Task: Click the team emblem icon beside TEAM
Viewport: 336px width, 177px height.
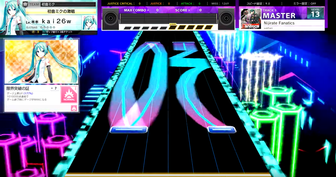Action: click(x=26, y=4)
